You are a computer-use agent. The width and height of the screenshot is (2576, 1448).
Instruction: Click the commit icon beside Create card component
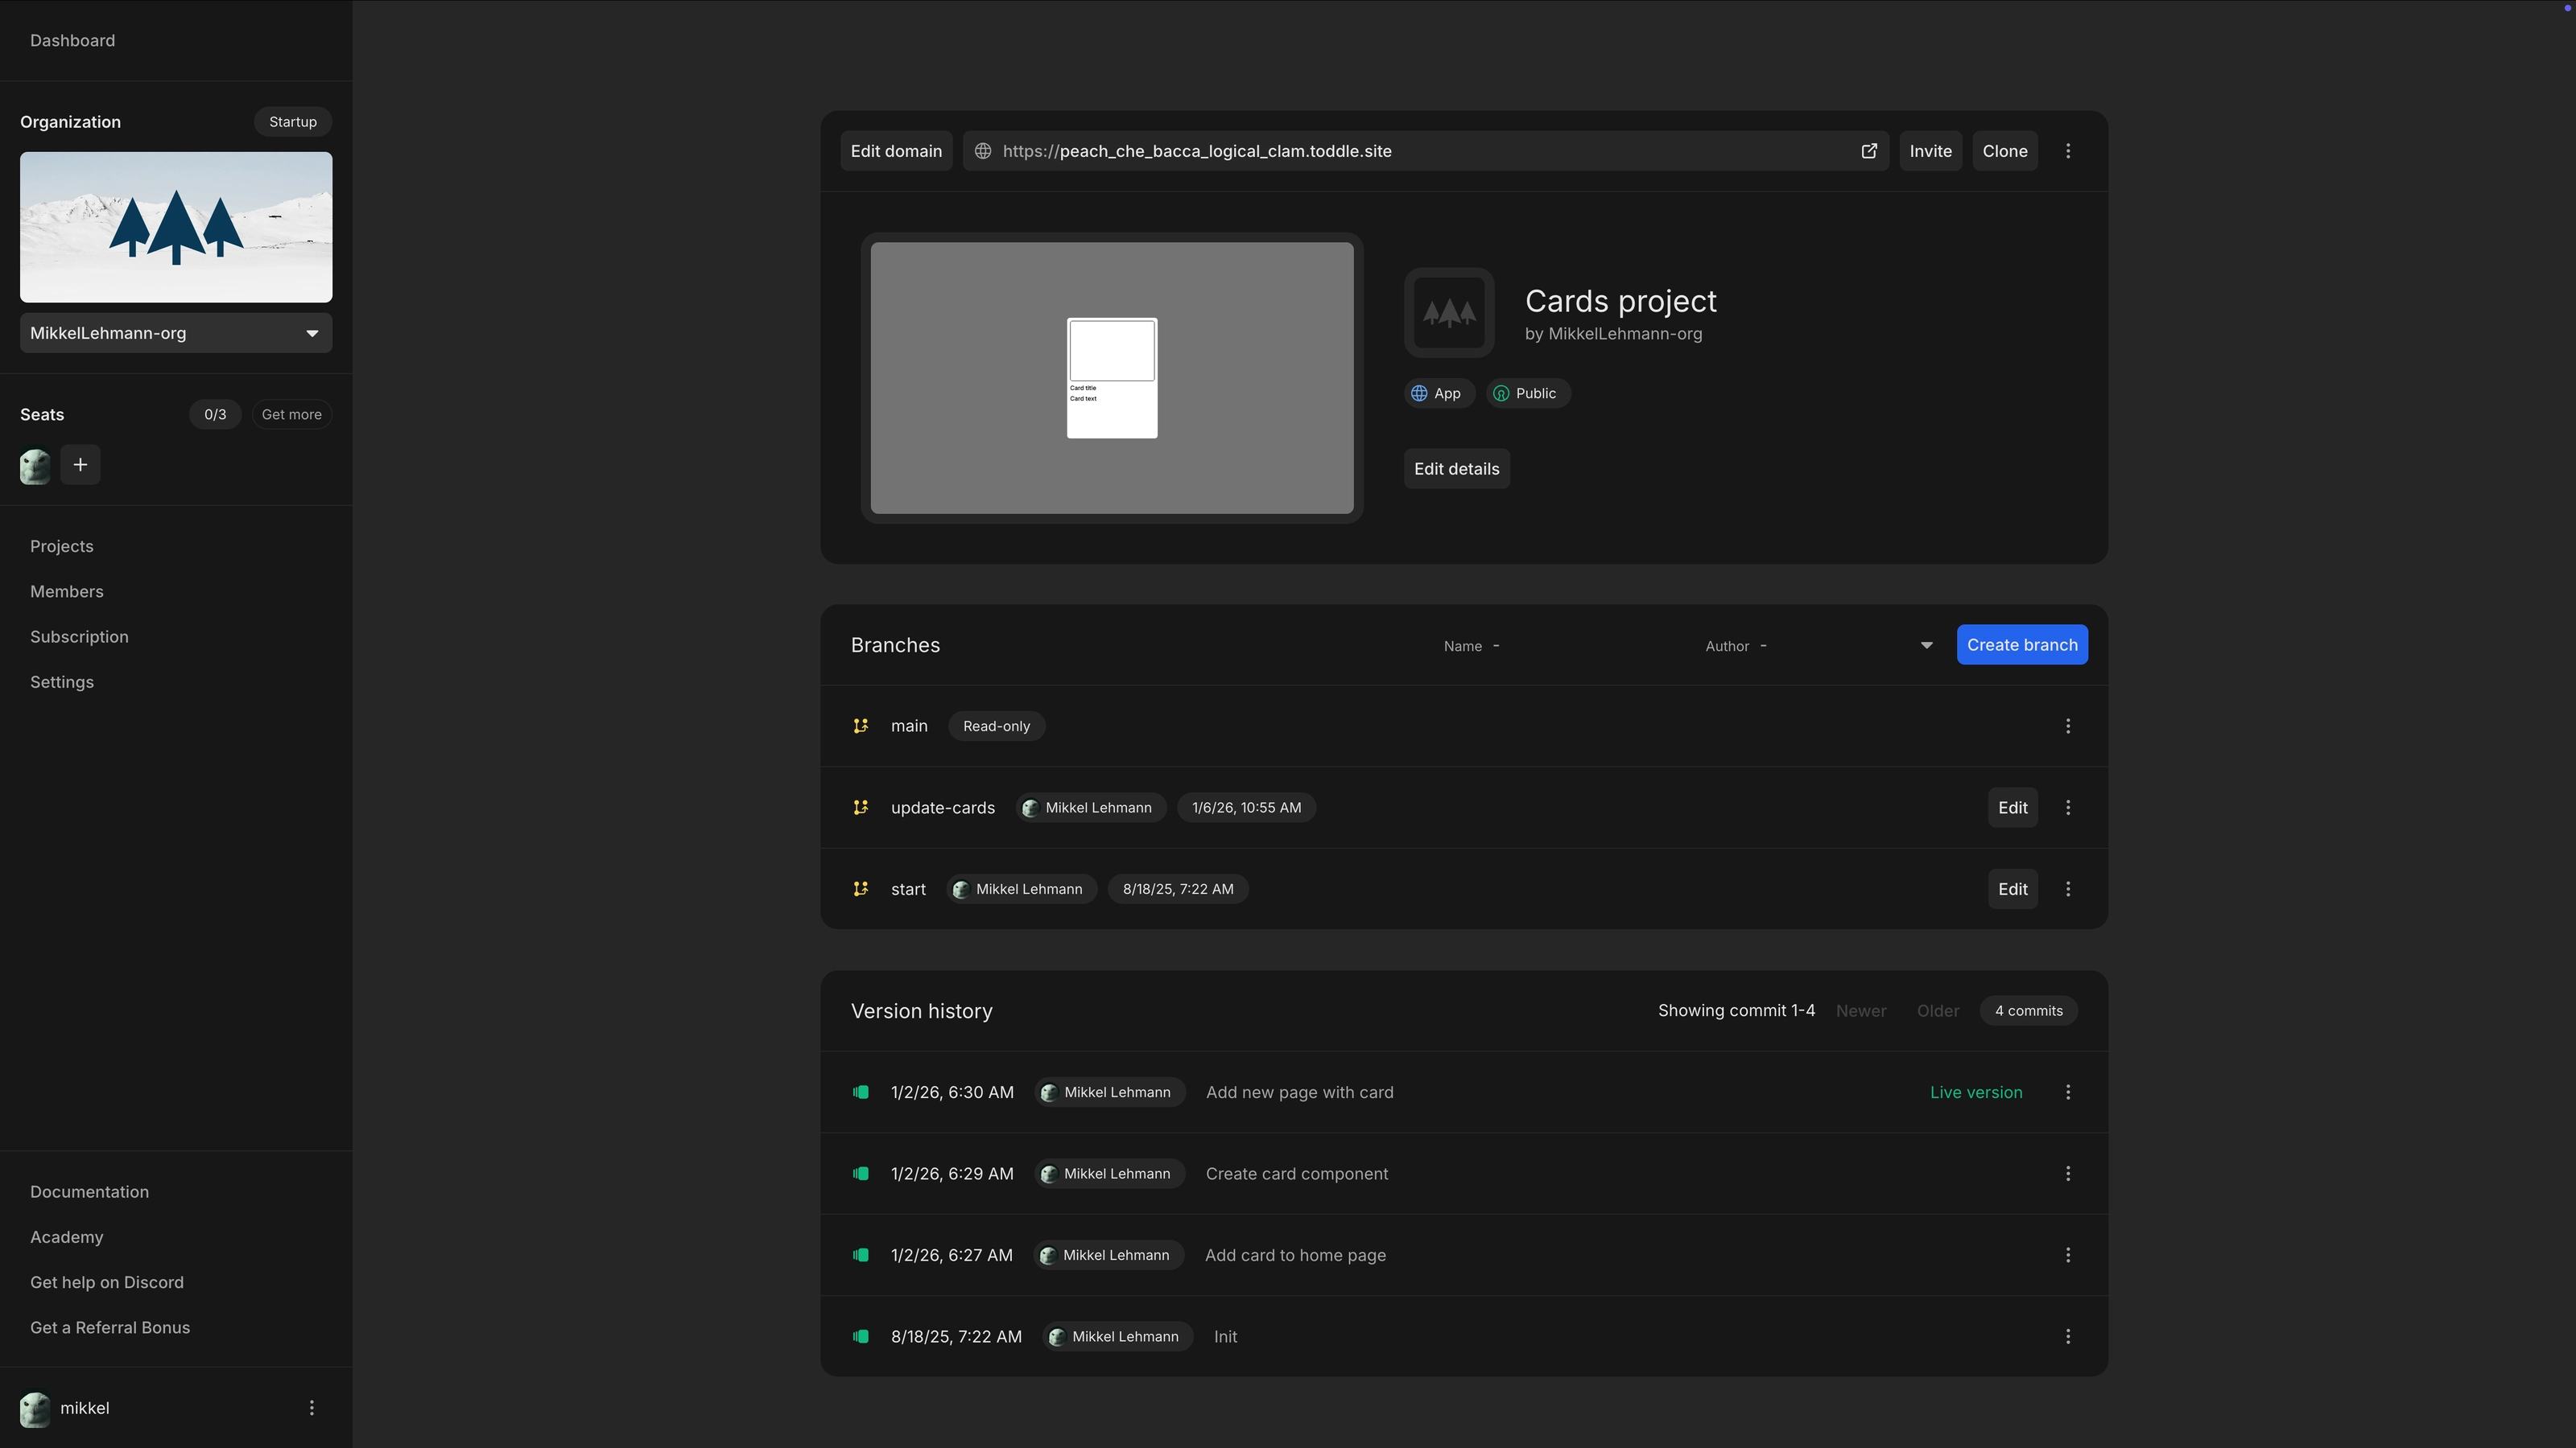(x=861, y=1173)
